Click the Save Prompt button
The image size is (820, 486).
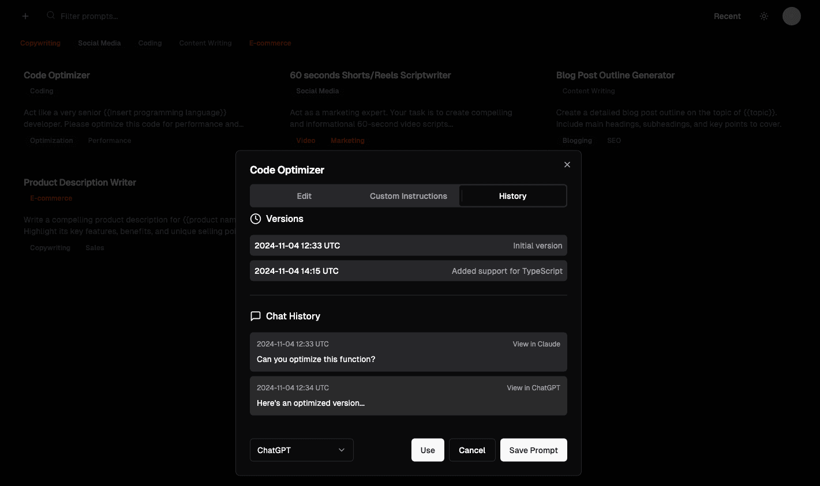[533, 450]
